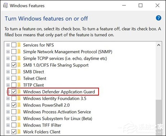This screenshot has height=136, width=166.
Task: Click folder icon beside Windows TIFF IFilter
Action: (19, 125)
